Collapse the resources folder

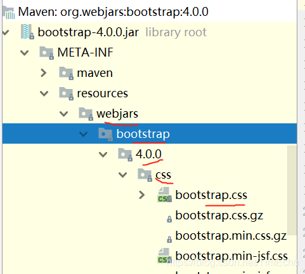(x=44, y=93)
